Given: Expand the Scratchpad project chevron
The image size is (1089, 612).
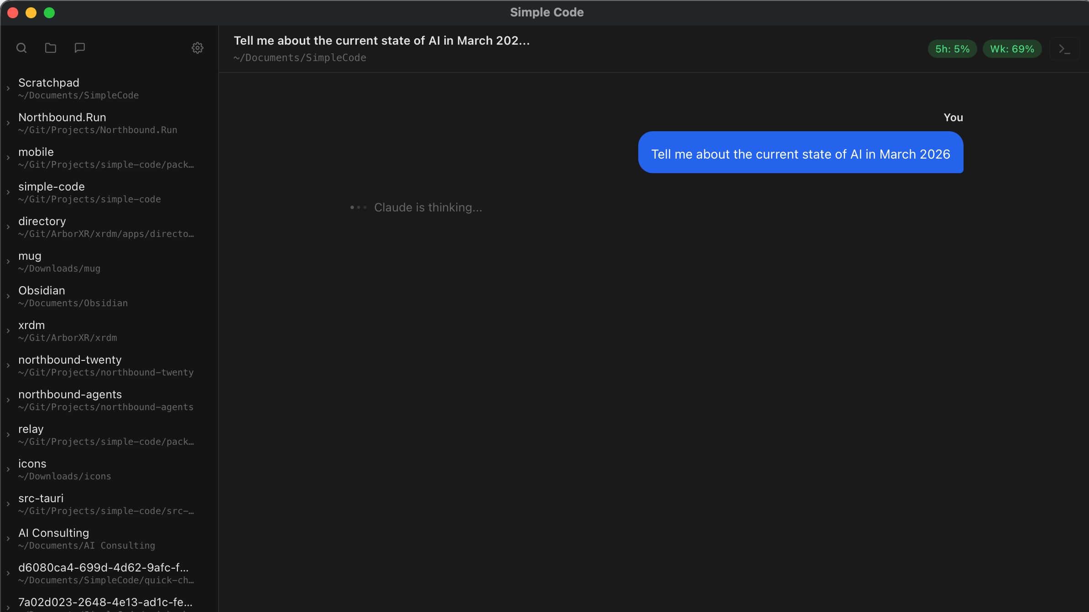Looking at the screenshot, I should [8, 88].
